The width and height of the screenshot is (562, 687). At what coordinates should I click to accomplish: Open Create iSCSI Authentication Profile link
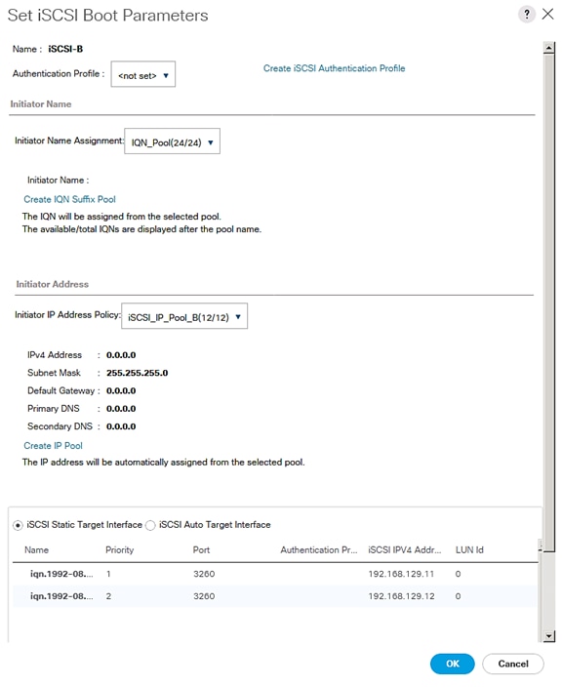pos(334,68)
